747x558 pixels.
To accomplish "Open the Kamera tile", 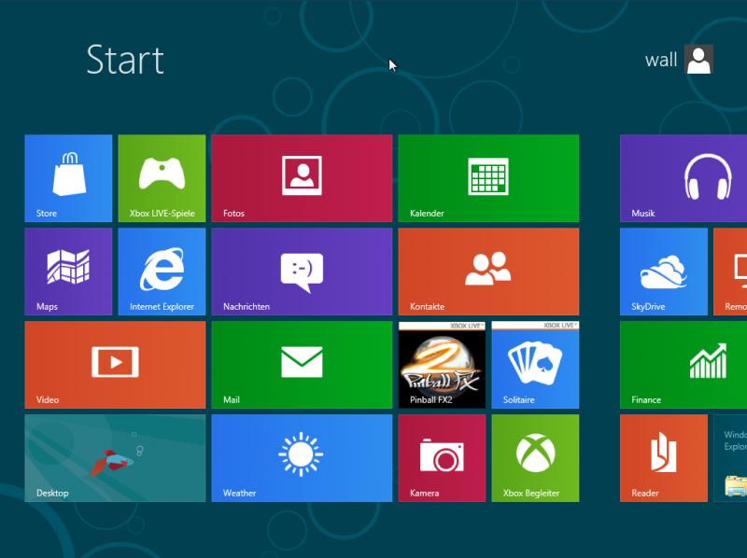I will (x=442, y=458).
